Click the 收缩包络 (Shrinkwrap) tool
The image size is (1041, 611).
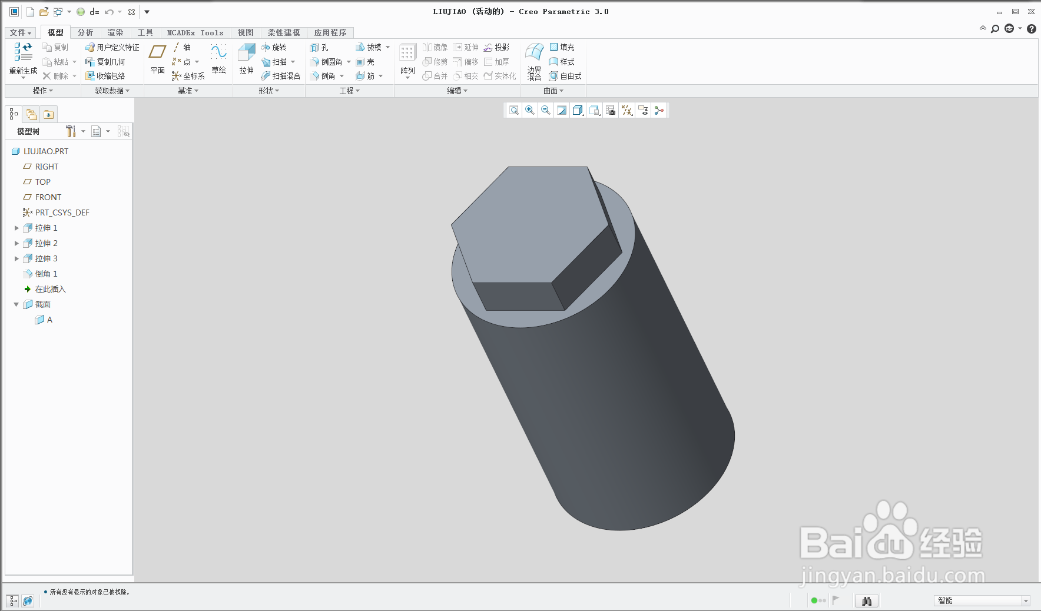pyautogui.click(x=105, y=76)
